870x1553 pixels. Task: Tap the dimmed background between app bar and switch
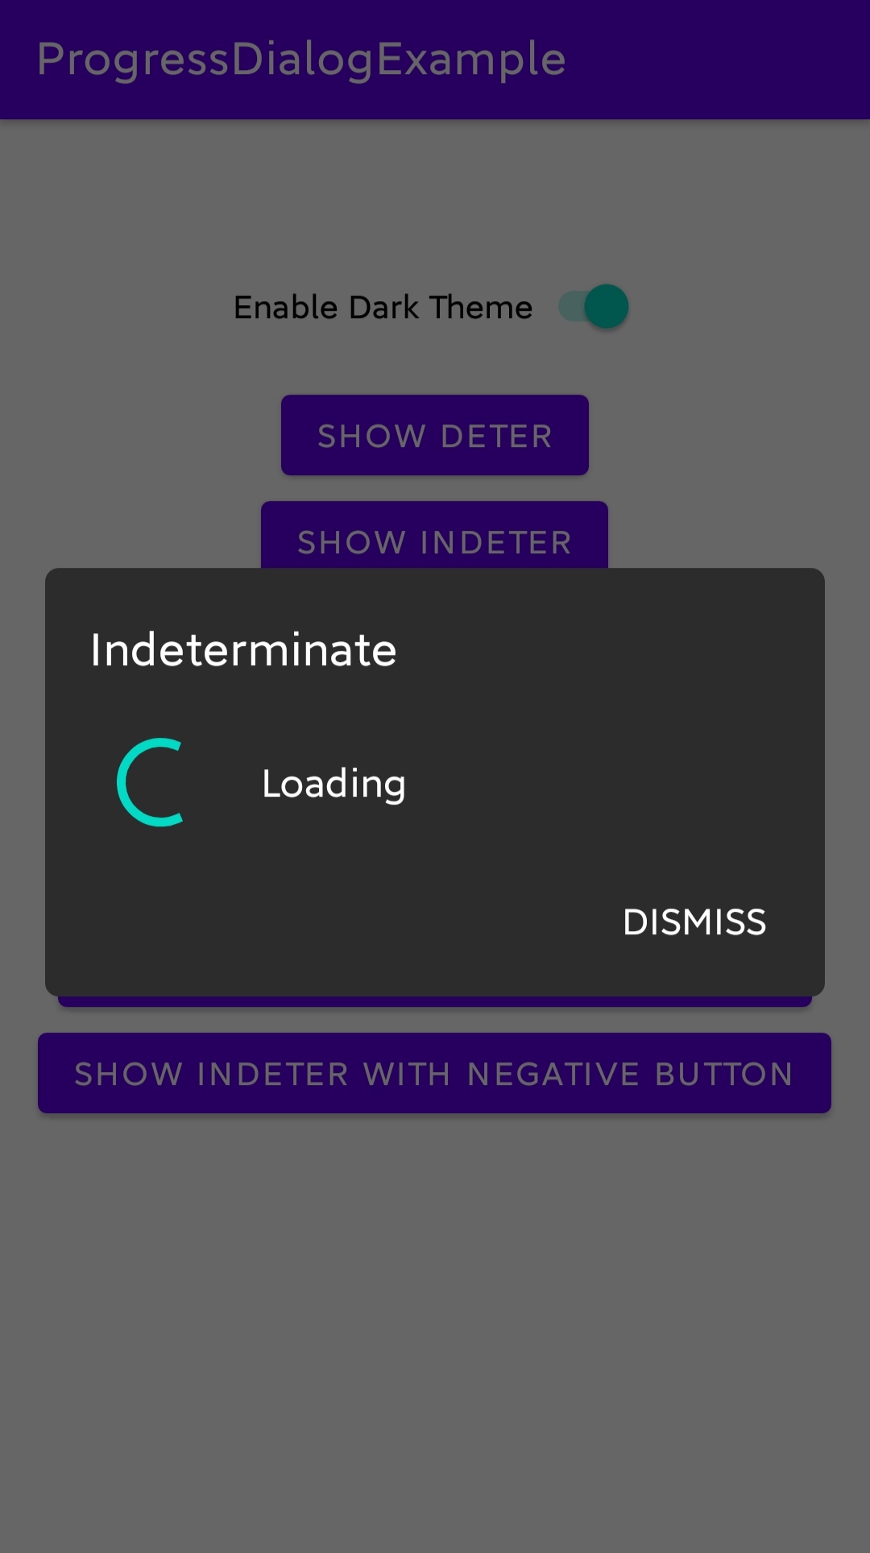pyautogui.click(x=435, y=201)
